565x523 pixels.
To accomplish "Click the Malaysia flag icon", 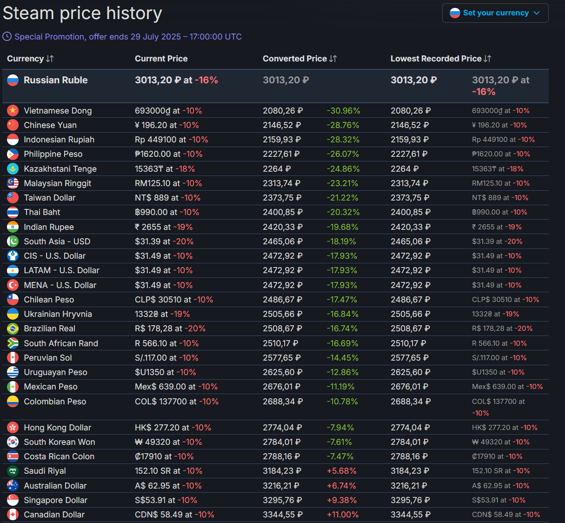I will point(13,183).
